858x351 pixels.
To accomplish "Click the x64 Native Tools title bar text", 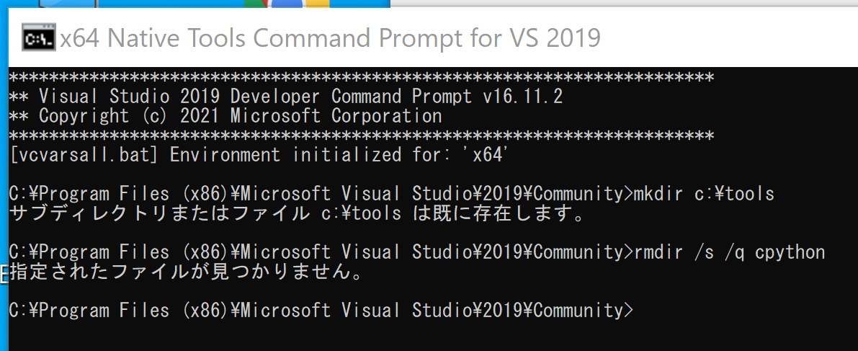I will (330, 37).
